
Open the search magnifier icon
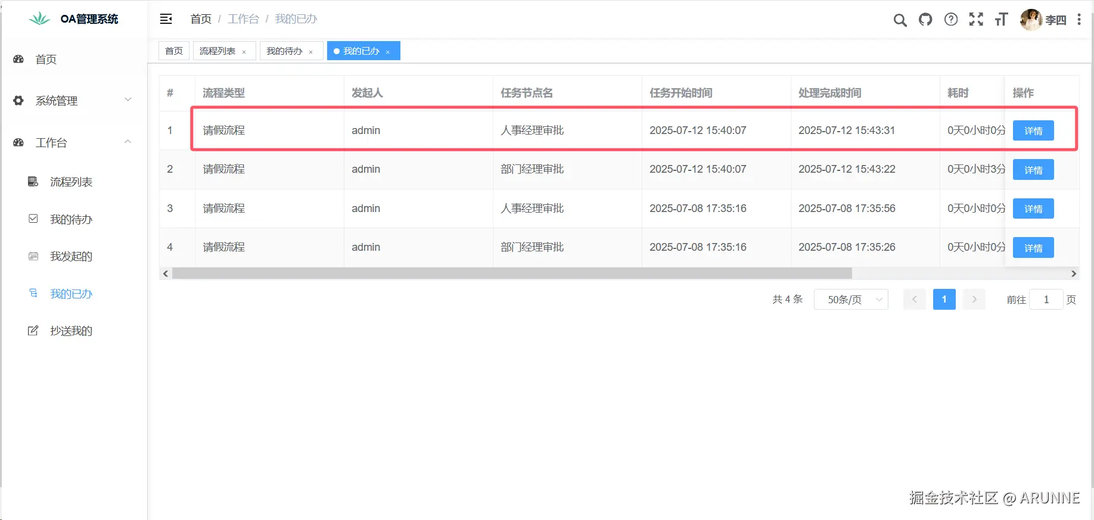[x=900, y=20]
